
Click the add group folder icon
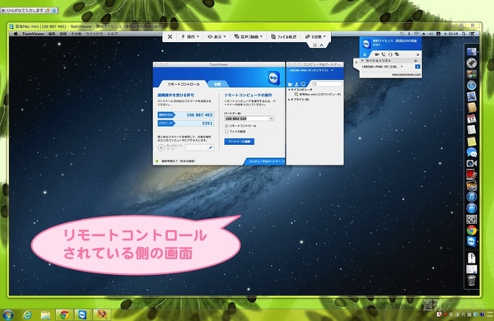tap(291, 85)
